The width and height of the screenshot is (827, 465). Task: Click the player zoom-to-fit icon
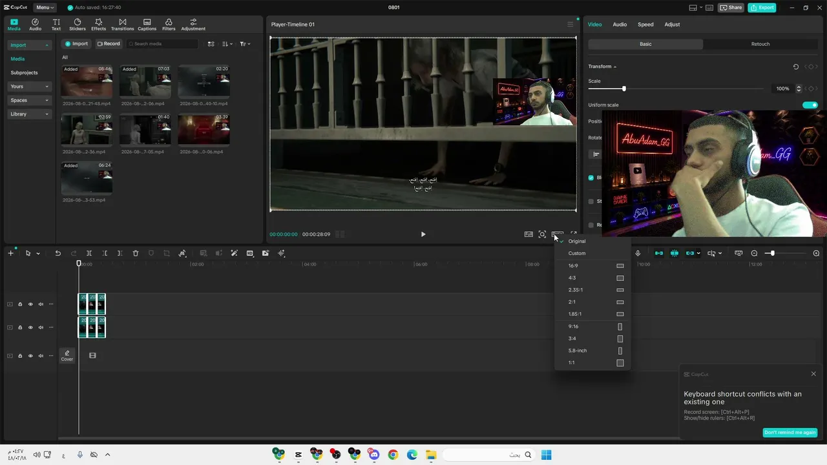[x=542, y=234]
